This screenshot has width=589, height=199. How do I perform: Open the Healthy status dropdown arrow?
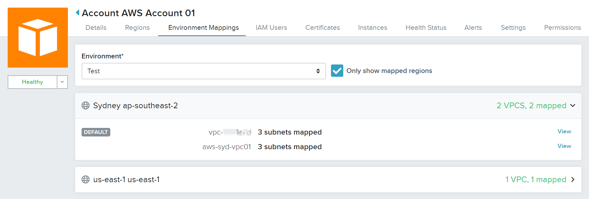(x=62, y=82)
